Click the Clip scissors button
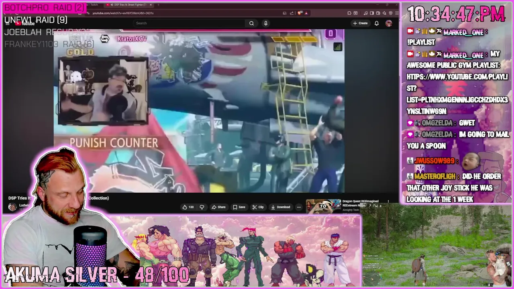Viewport: 514px width, 289px height. pos(258,207)
